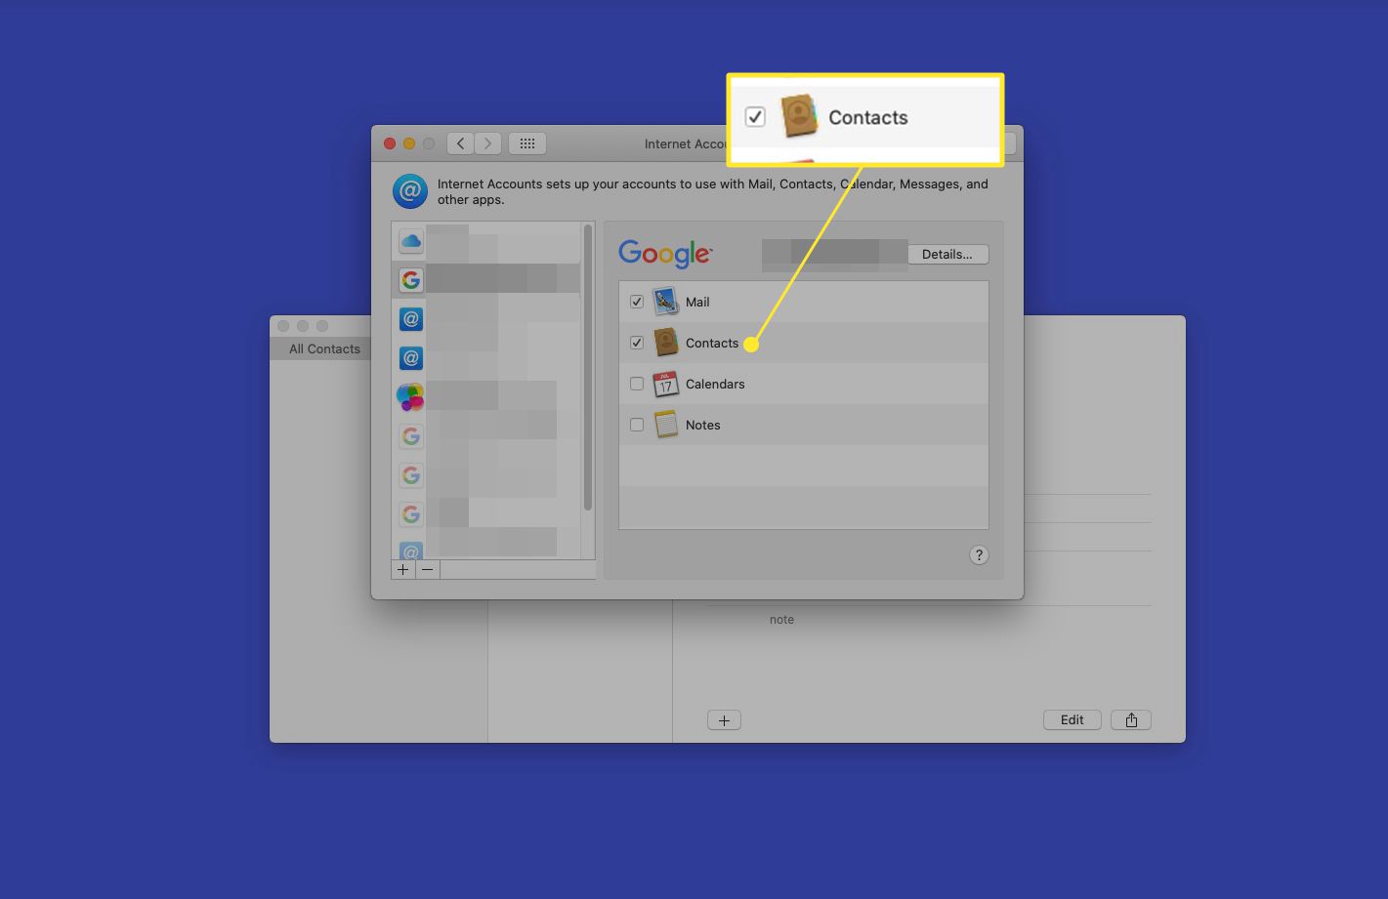Viewport: 1388px width, 899px height.
Task: Open the Game Center colorful bubbles account
Action: tap(410, 397)
